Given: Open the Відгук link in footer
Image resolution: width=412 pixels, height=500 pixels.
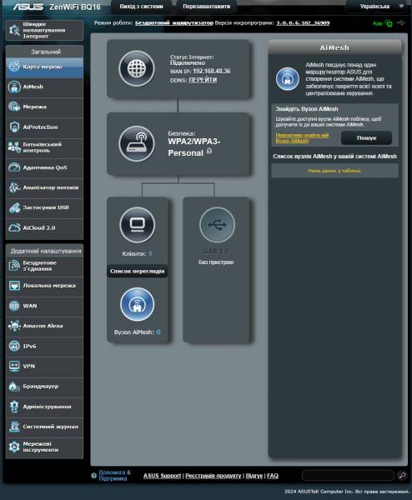Looking at the screenshot, I should (x=254, y=476).
